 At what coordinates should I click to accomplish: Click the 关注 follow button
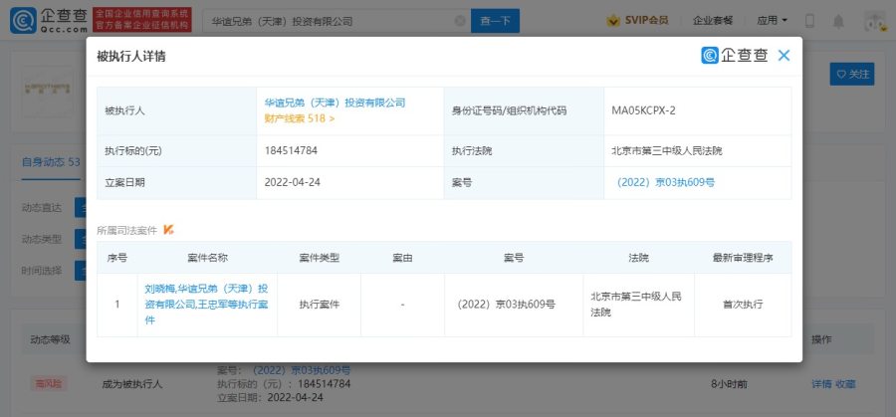pos(852,74)
